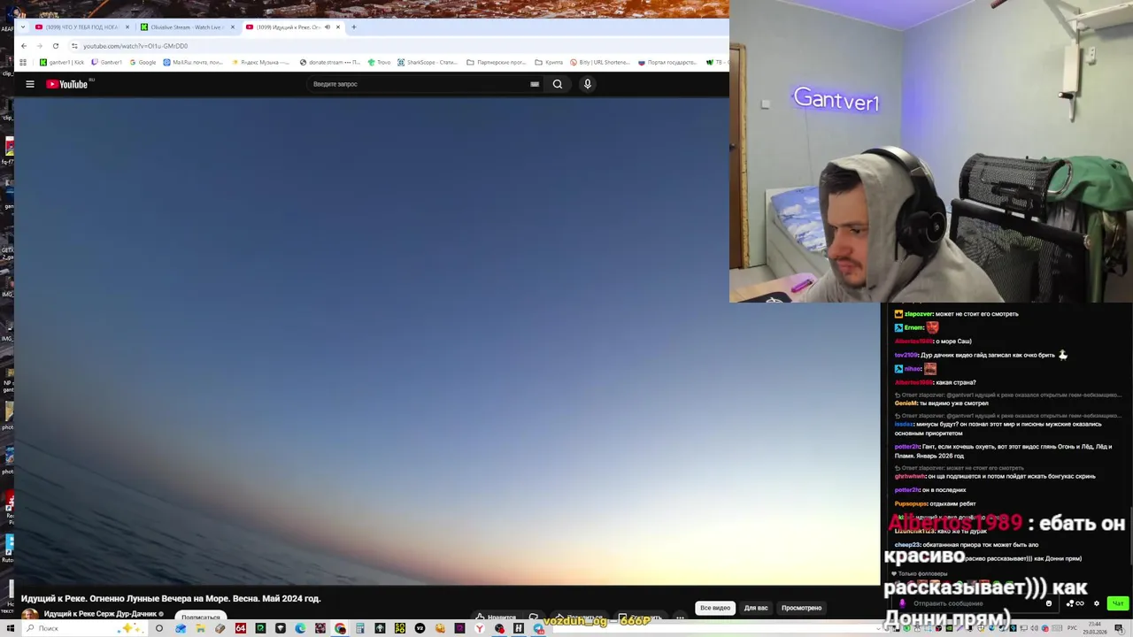Click username potter2h in the 'Гант, если хочешь' message

[x=907, y=447]
